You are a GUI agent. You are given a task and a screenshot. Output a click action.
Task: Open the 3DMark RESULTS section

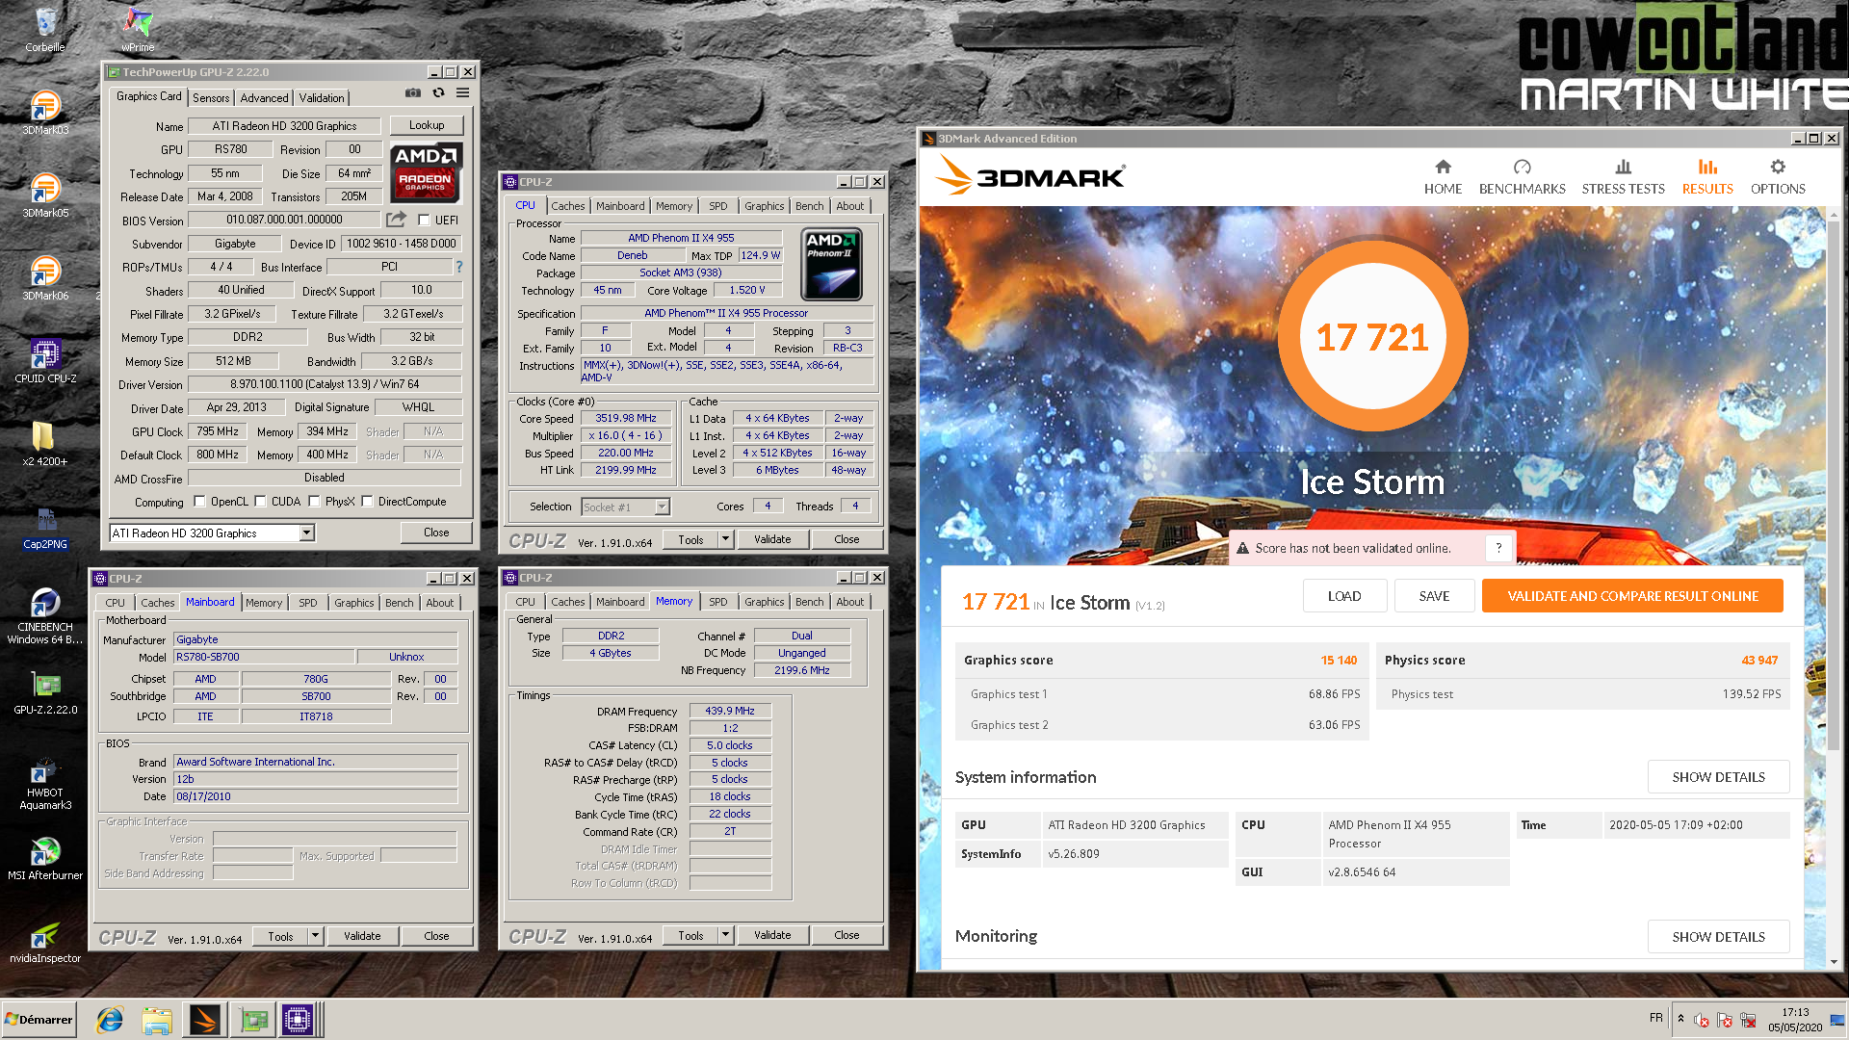tap(1707, 177)
